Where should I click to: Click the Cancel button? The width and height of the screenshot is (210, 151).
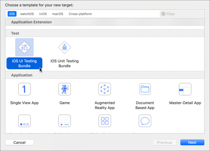click(19, 142)
